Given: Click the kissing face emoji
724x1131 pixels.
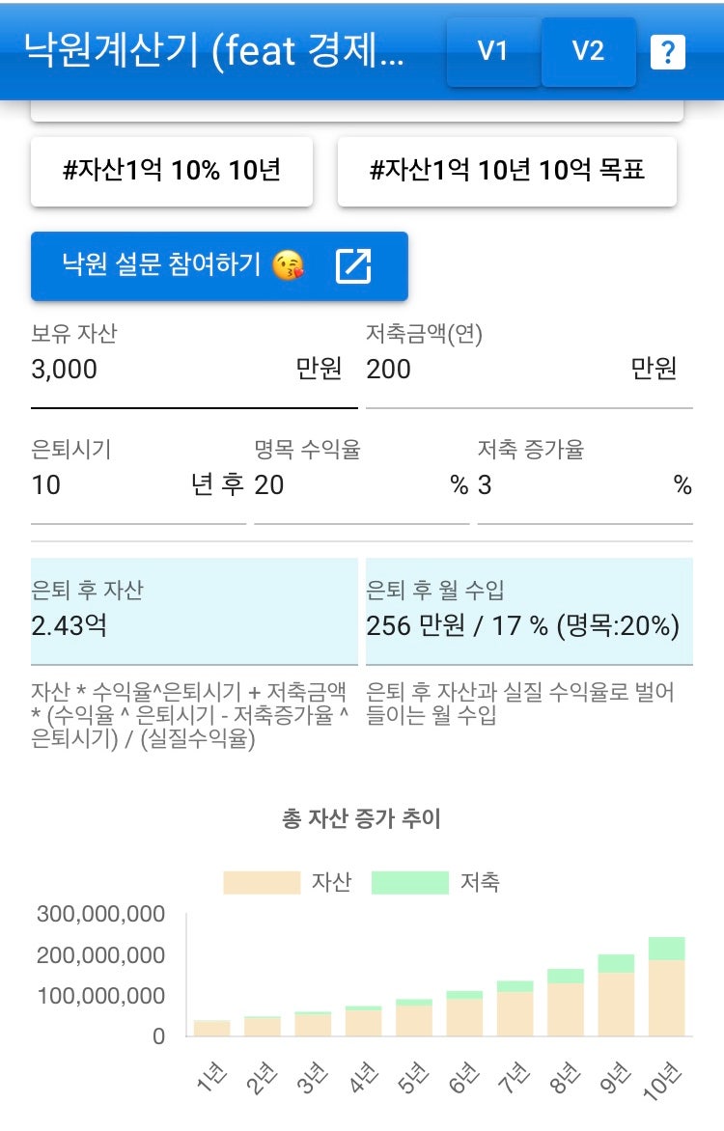Looking at the screenshot, I should click(288, 265).
